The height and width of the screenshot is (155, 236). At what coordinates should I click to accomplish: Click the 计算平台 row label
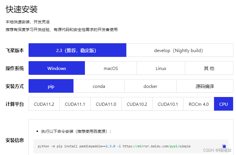(x=15, y=104)
